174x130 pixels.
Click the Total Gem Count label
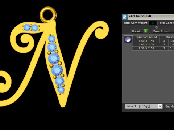coord(166,23)
